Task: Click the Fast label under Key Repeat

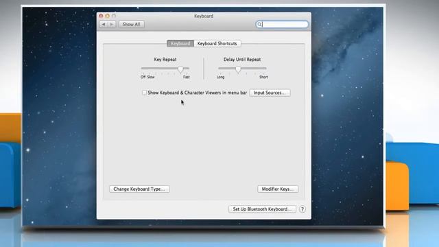Action: [x=187, y=77]
